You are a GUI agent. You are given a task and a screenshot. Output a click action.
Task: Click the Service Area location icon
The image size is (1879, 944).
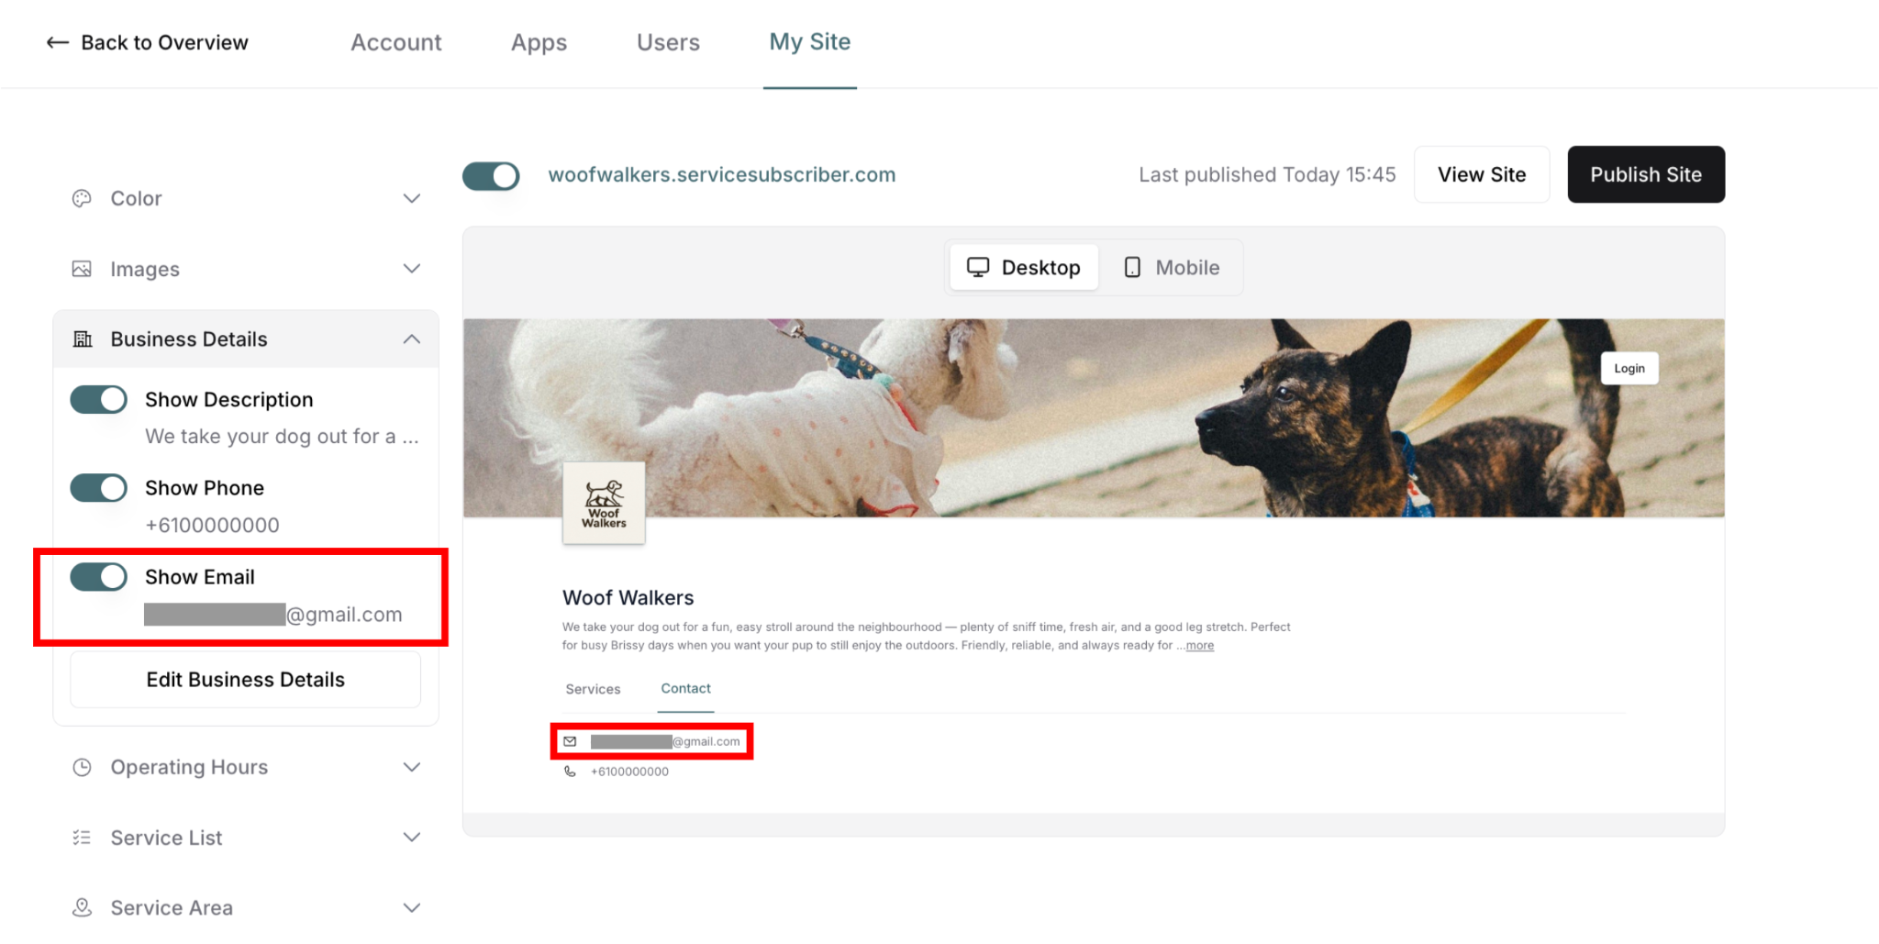point(82,907)
